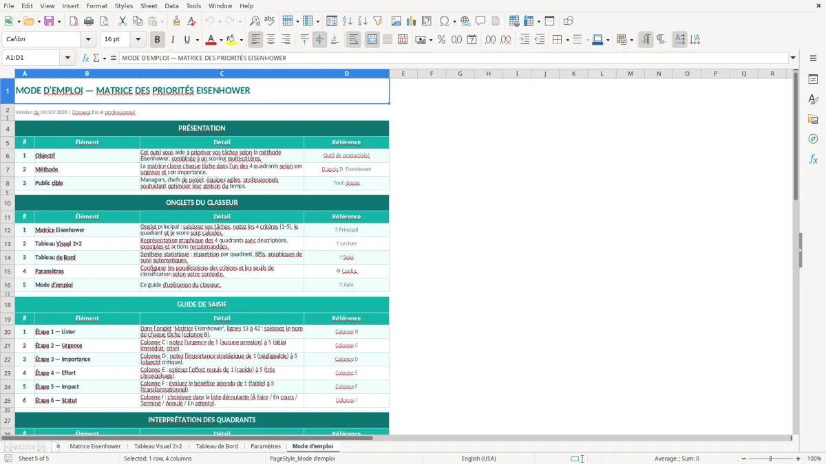This screenshot has width=826, height=464.
Task: Click the zoom slider in status bar
Action: click(770, 459)
